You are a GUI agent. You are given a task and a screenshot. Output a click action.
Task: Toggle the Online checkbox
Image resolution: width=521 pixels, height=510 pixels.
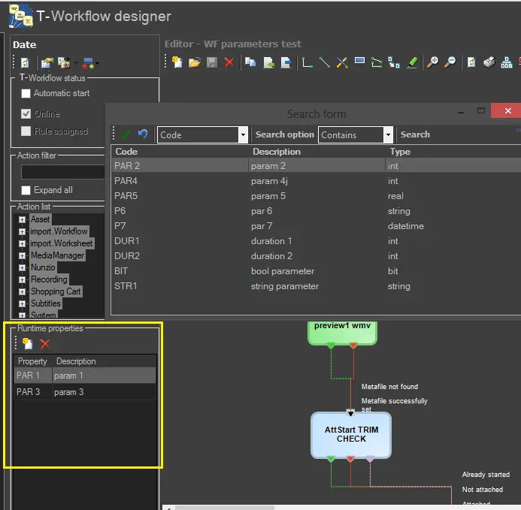click(x=26, y=114)
